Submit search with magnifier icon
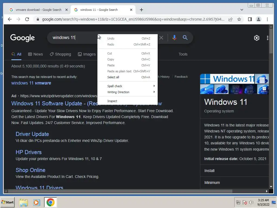277x208 pixels. (185, 37)
